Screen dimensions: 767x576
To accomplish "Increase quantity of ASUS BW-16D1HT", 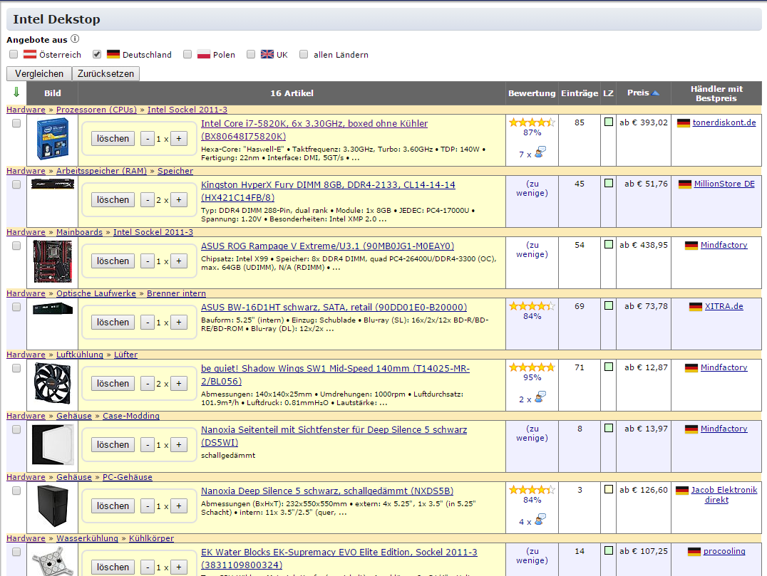I will (178, 323).
